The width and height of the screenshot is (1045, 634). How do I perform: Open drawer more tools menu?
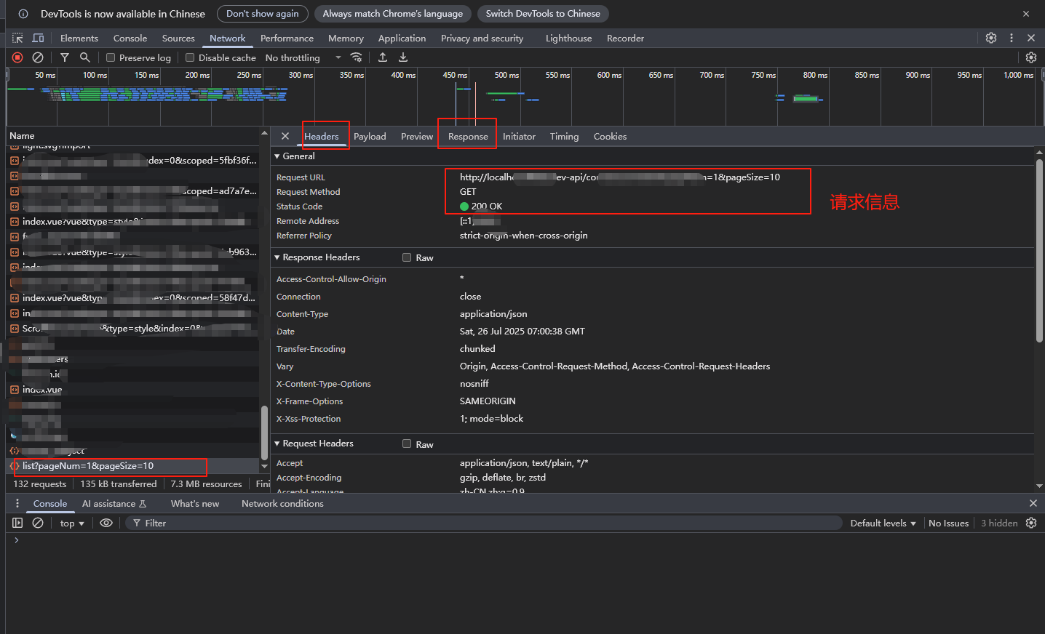[17, 503]
